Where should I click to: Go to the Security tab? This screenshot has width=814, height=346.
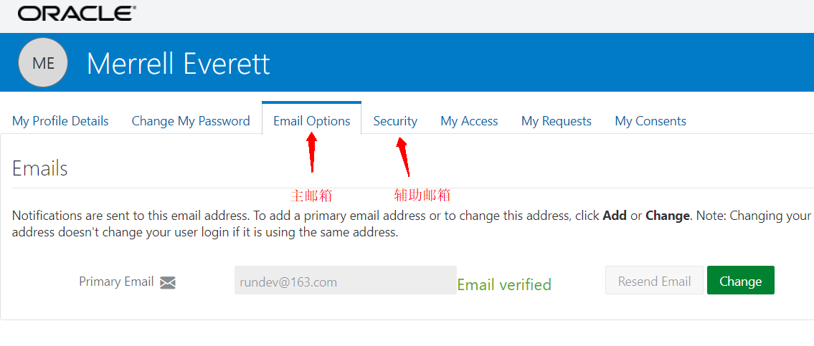click(395, 121)
